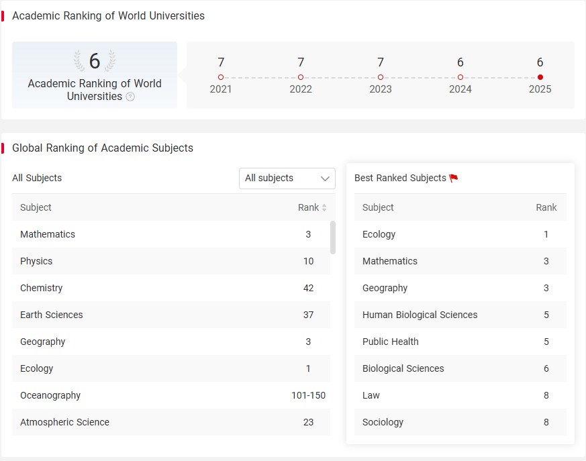
Task: Select the 2021 timeline marker
Action: [221, 77]
